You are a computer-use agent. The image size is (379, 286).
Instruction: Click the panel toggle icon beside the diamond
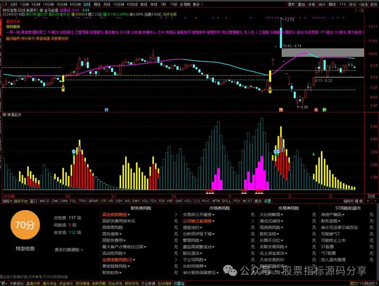point(361,11)
